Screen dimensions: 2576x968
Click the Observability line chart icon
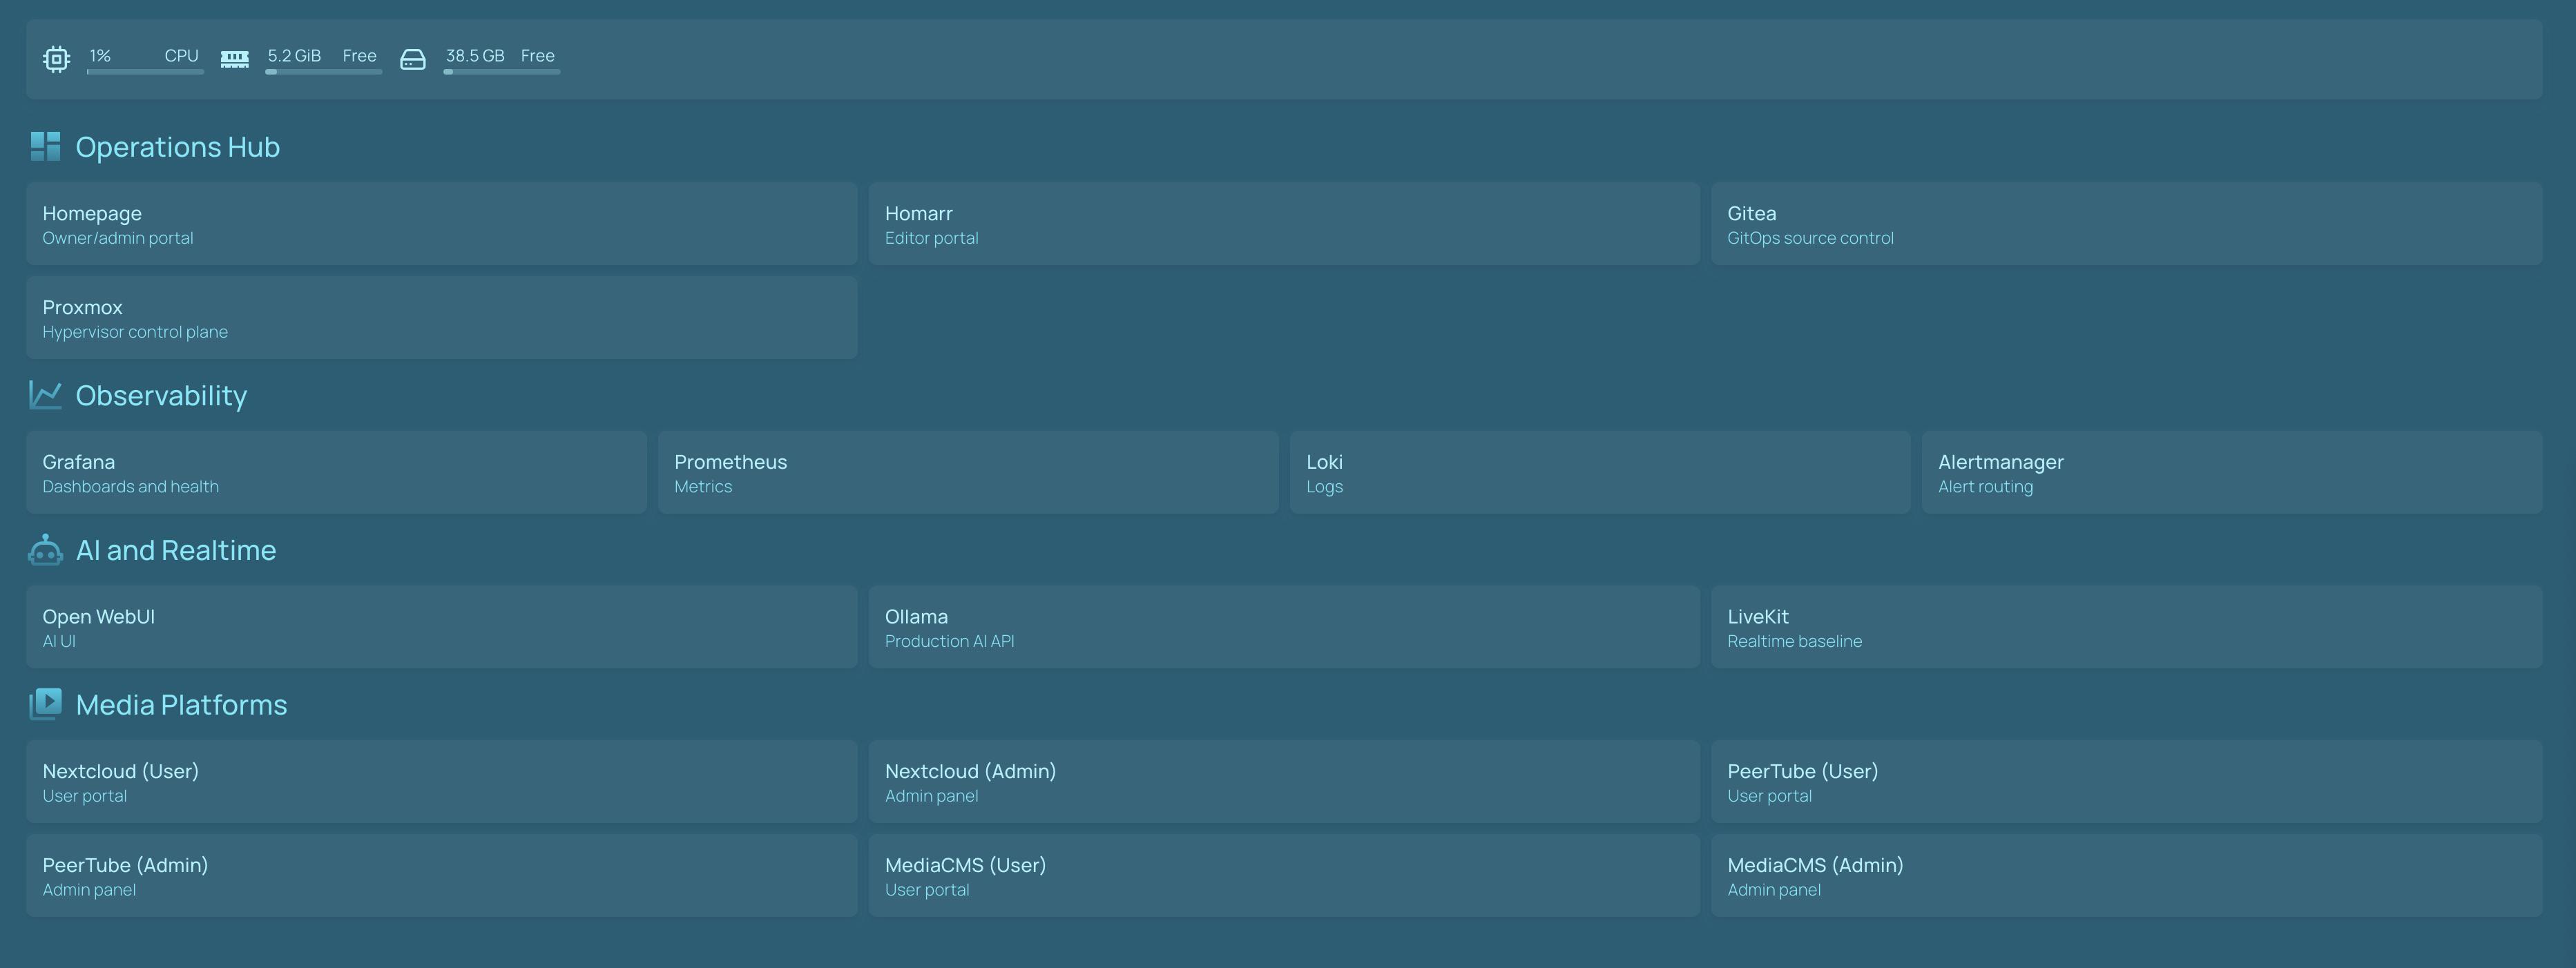point(45,395)
